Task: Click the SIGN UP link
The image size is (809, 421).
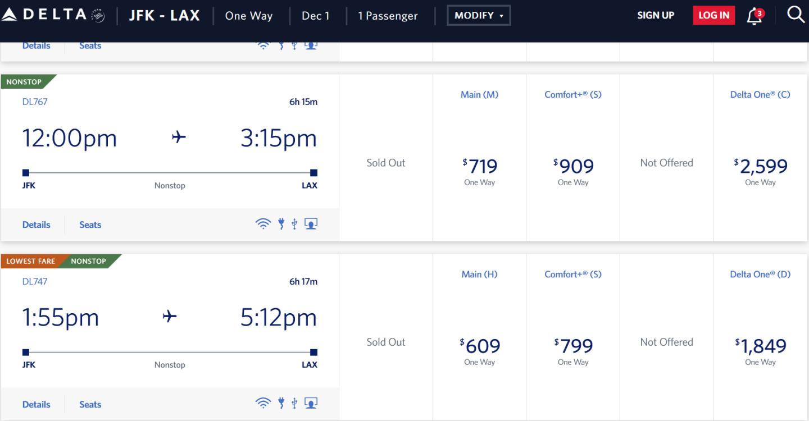Action: click(x=656, y=16)
